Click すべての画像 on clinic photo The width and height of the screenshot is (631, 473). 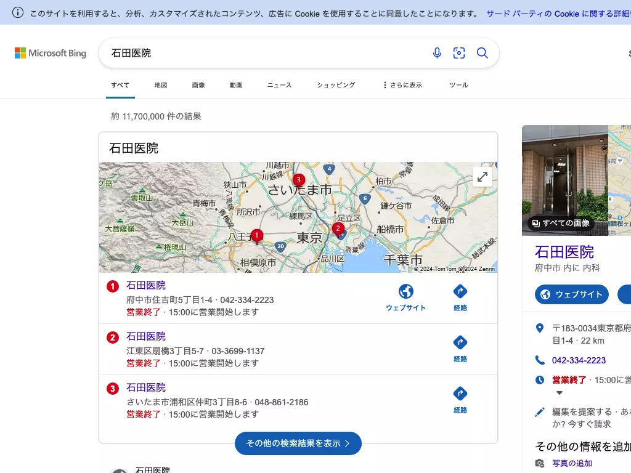[x=561, y=223]
